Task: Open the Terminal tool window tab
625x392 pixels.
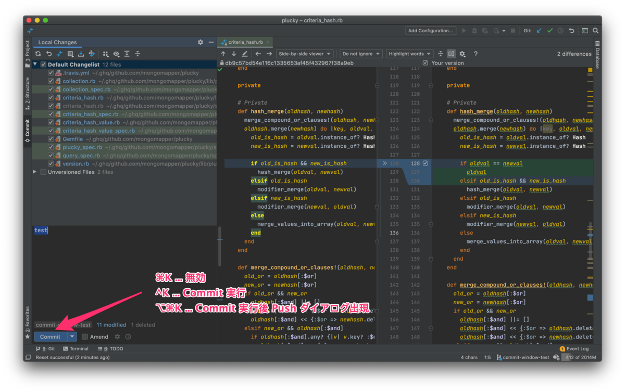Action: (76, 349)
